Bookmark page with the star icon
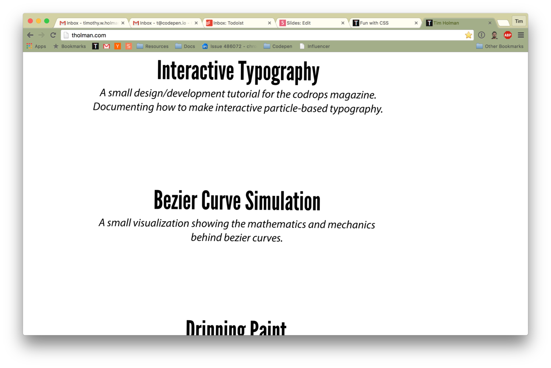The height and width of the screenshot is (368, 551). (x=468, y=35)
